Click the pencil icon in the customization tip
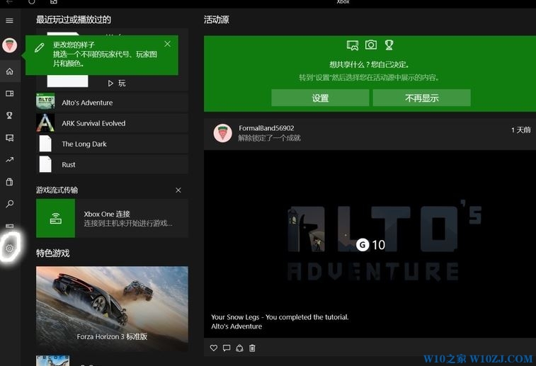The image size is (536, 366). point(40,47)
